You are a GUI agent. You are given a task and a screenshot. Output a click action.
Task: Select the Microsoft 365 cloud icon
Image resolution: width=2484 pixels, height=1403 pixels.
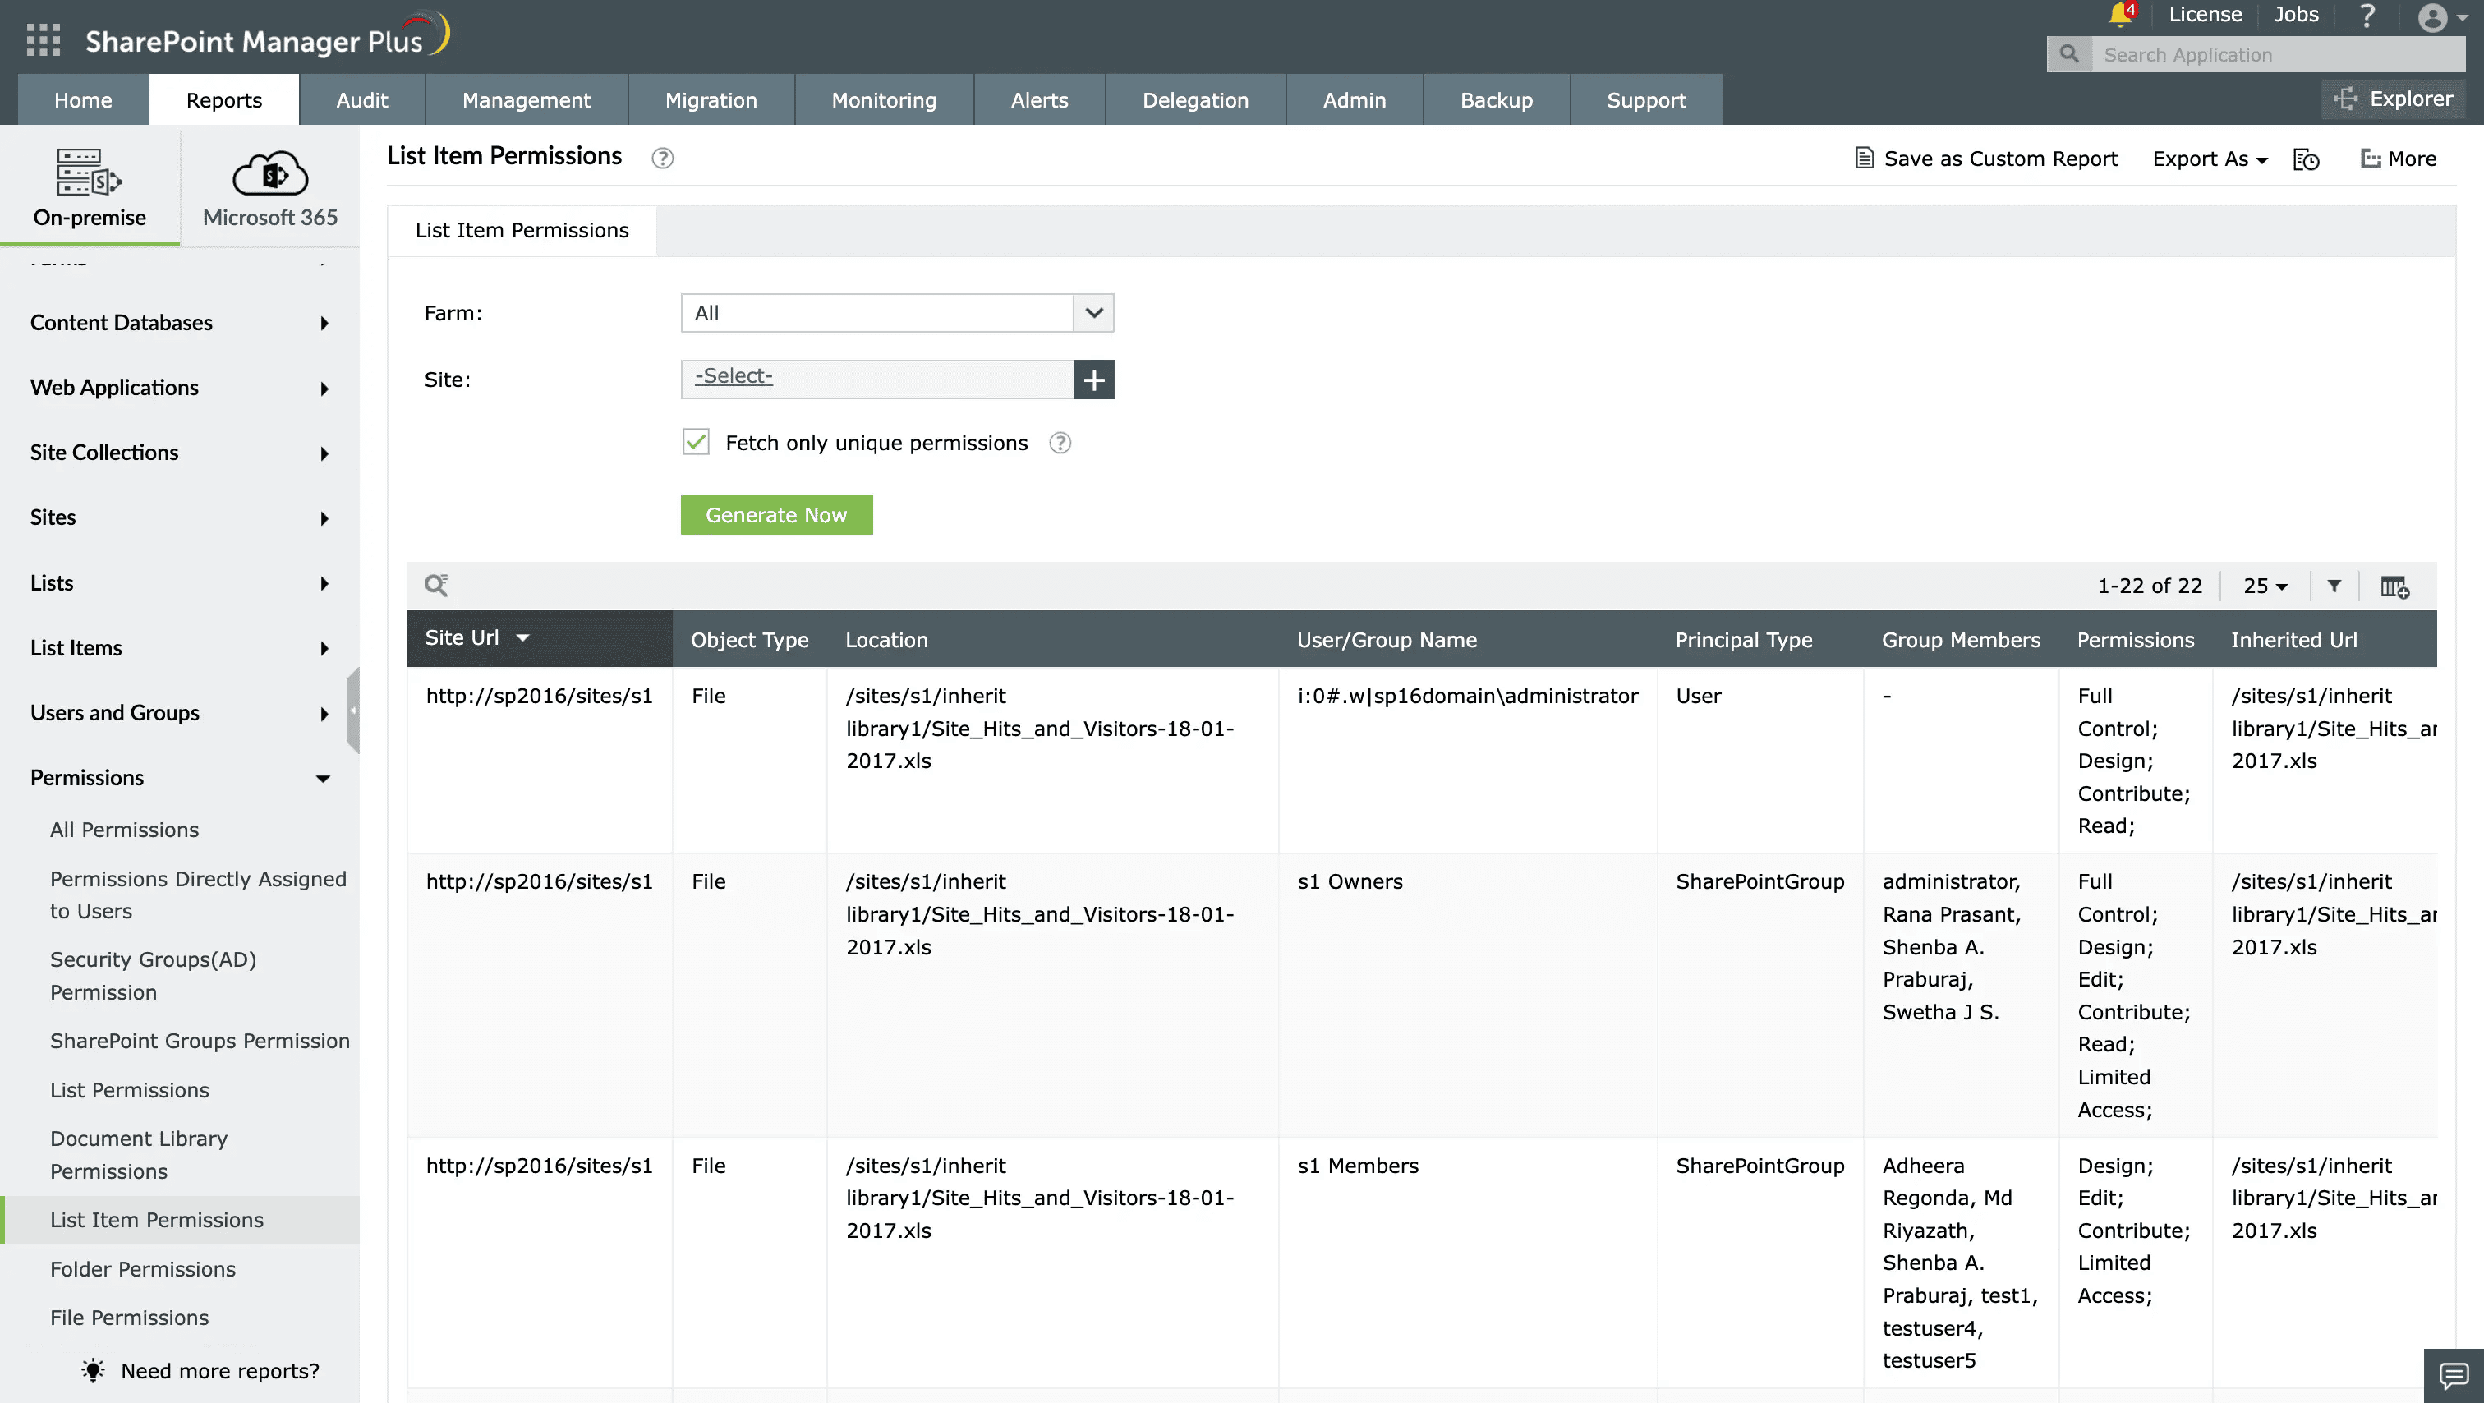pyautogui.click(x=270, y=173)
